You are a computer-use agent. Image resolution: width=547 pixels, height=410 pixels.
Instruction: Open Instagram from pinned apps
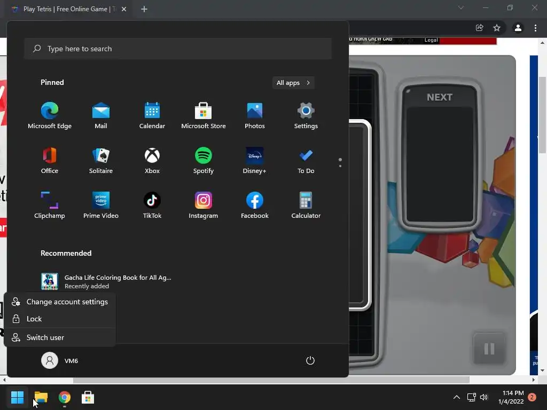pos(204,206)
